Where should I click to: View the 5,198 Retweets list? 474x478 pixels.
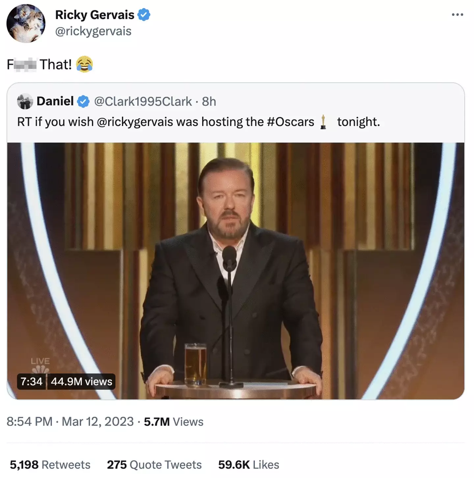click(x=50, y=465)
